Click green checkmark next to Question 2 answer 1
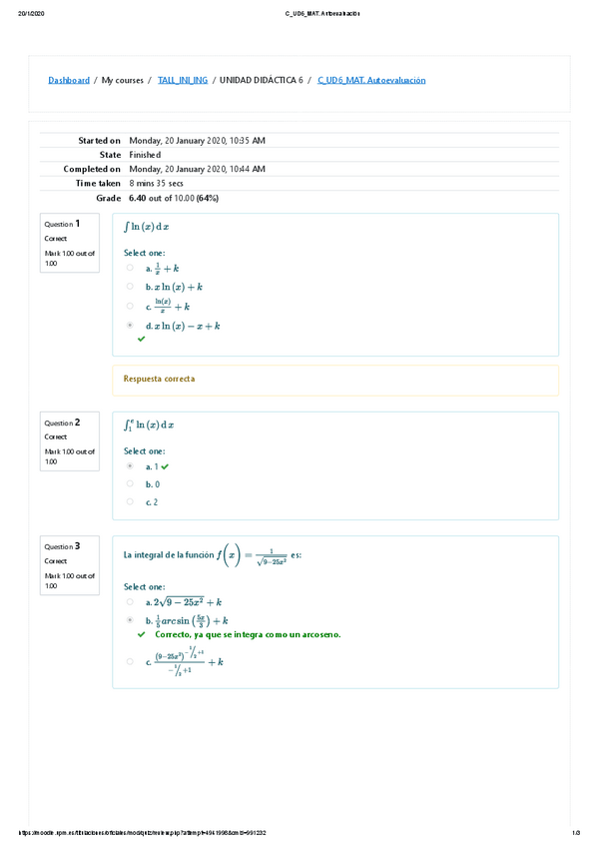 click(165, 466)
